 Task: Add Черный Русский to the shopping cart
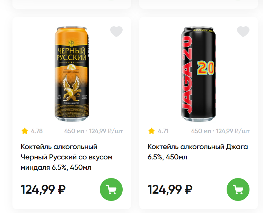(111, 189)
